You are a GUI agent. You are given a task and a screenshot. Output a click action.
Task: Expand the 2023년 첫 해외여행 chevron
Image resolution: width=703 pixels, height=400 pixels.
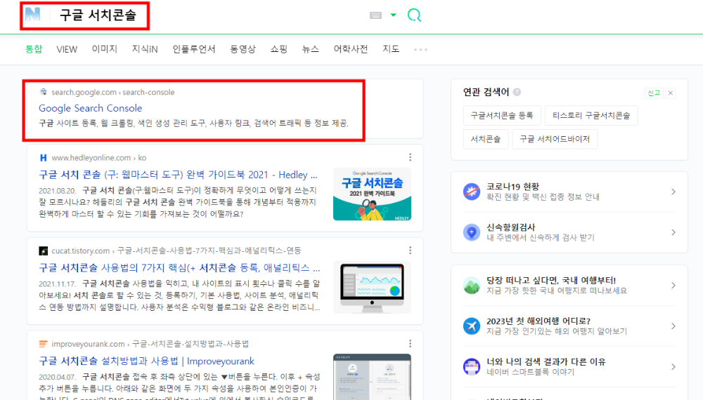click(x=673, y=326)
